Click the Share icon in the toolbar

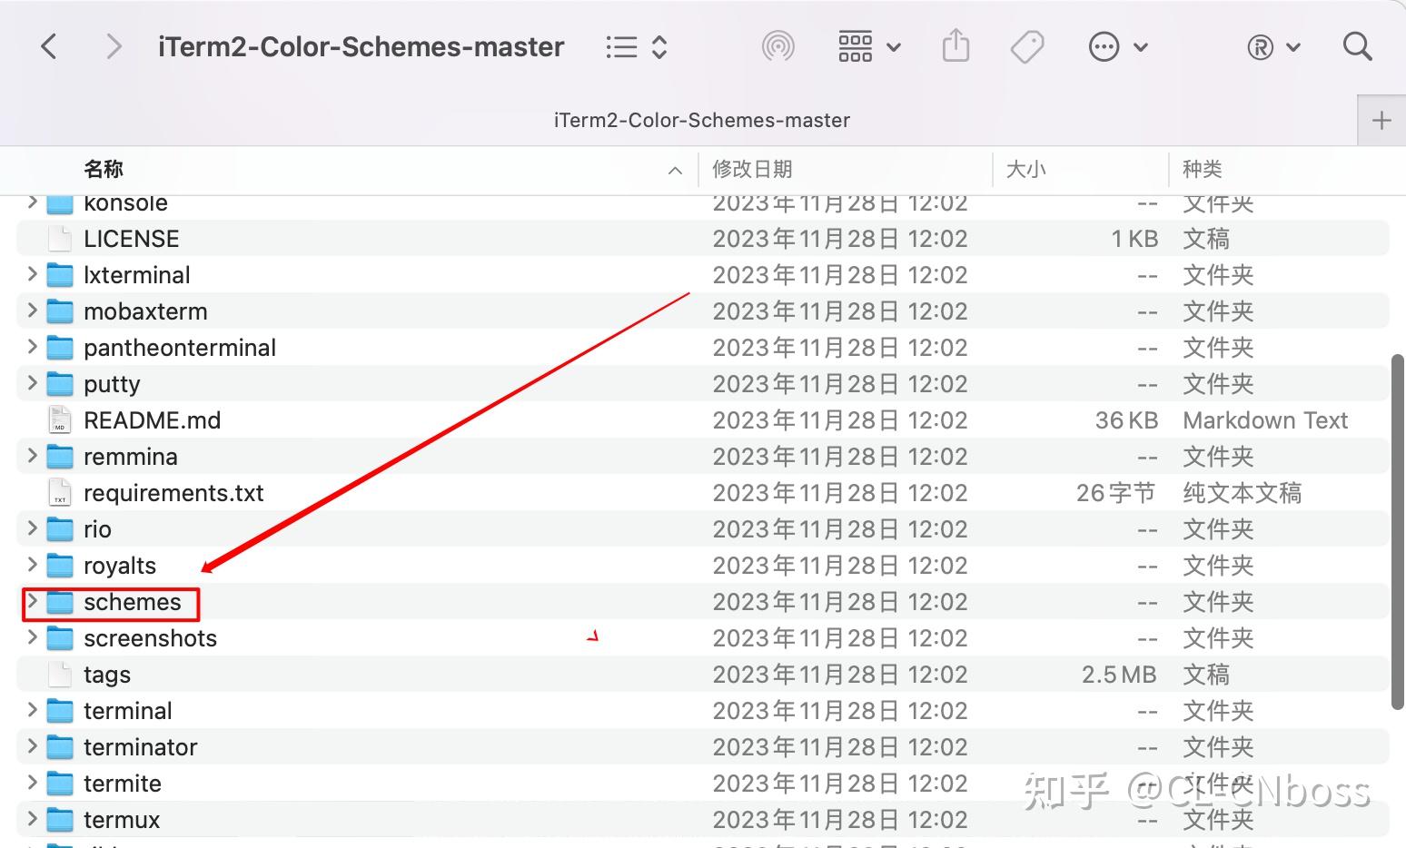955,45
